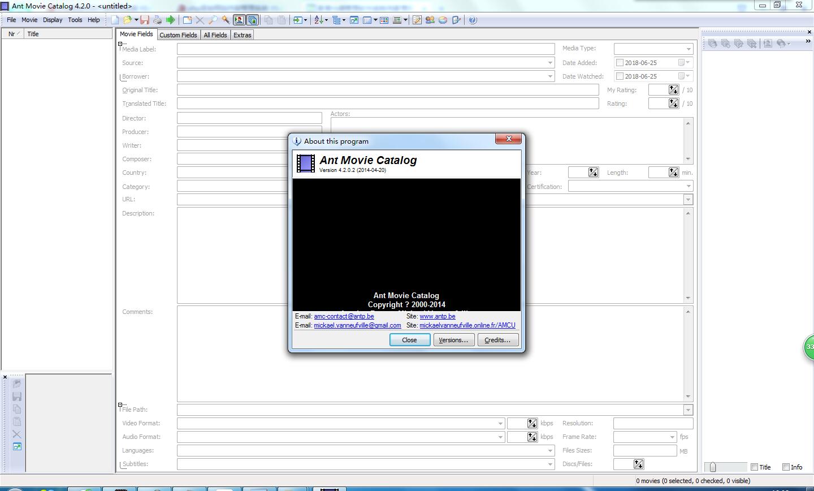The height and width of the screenshot is (491, 814).
Task: Sort the movie list by Nr column
Action: (13, 34)
